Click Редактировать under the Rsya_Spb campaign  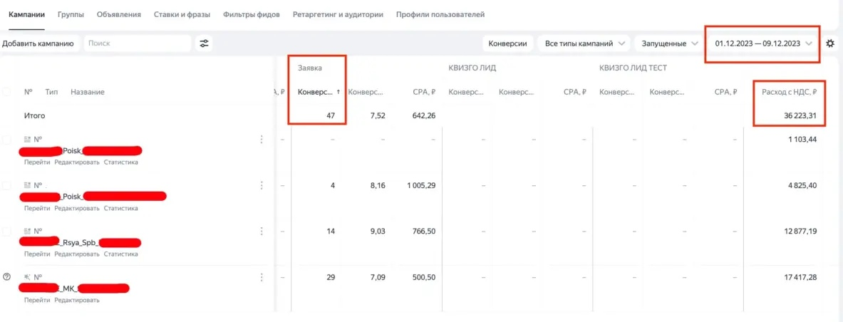coord(77,254)
